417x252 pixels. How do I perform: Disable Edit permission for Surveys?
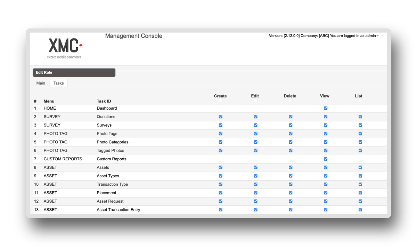pos(255,125)
